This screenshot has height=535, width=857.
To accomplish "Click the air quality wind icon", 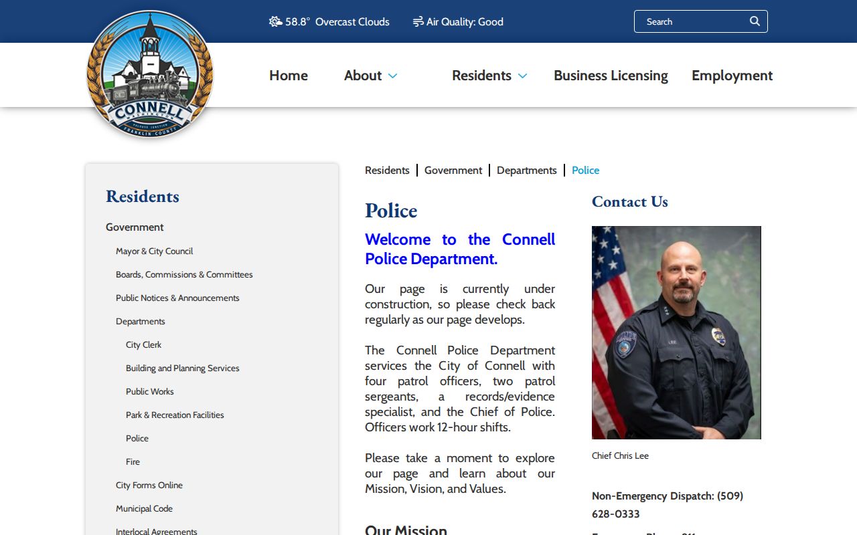I will coord(418,21).
